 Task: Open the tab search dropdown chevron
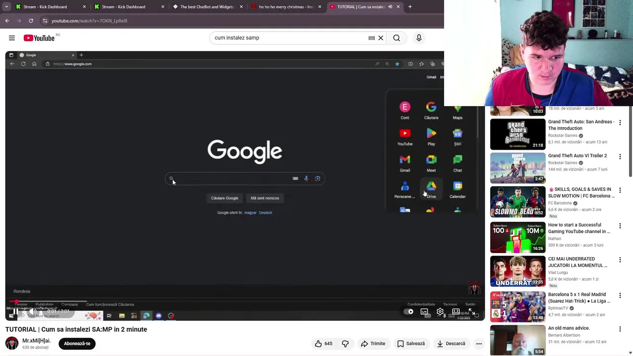6,7
